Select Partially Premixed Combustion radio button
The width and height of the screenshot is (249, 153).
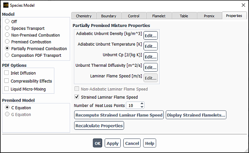7,48
